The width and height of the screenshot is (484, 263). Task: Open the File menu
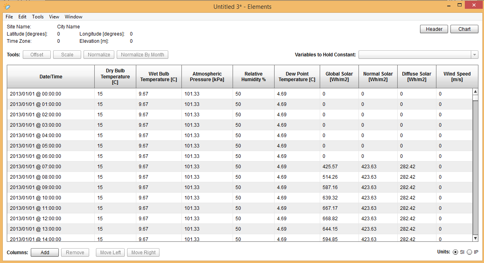click(9, 17)
